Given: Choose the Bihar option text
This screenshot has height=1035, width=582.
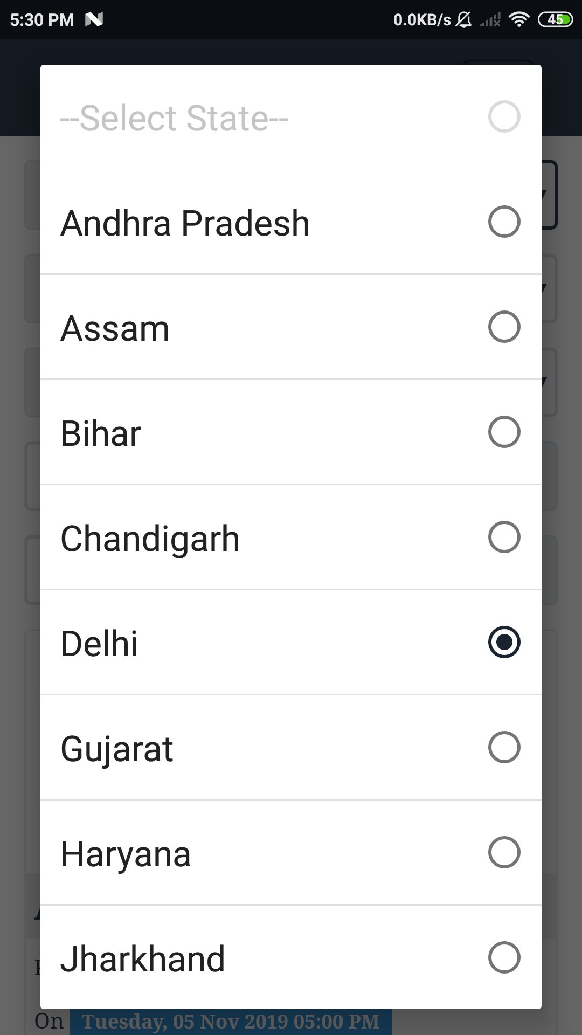Looking at the screenshot, I should (101, 433).
